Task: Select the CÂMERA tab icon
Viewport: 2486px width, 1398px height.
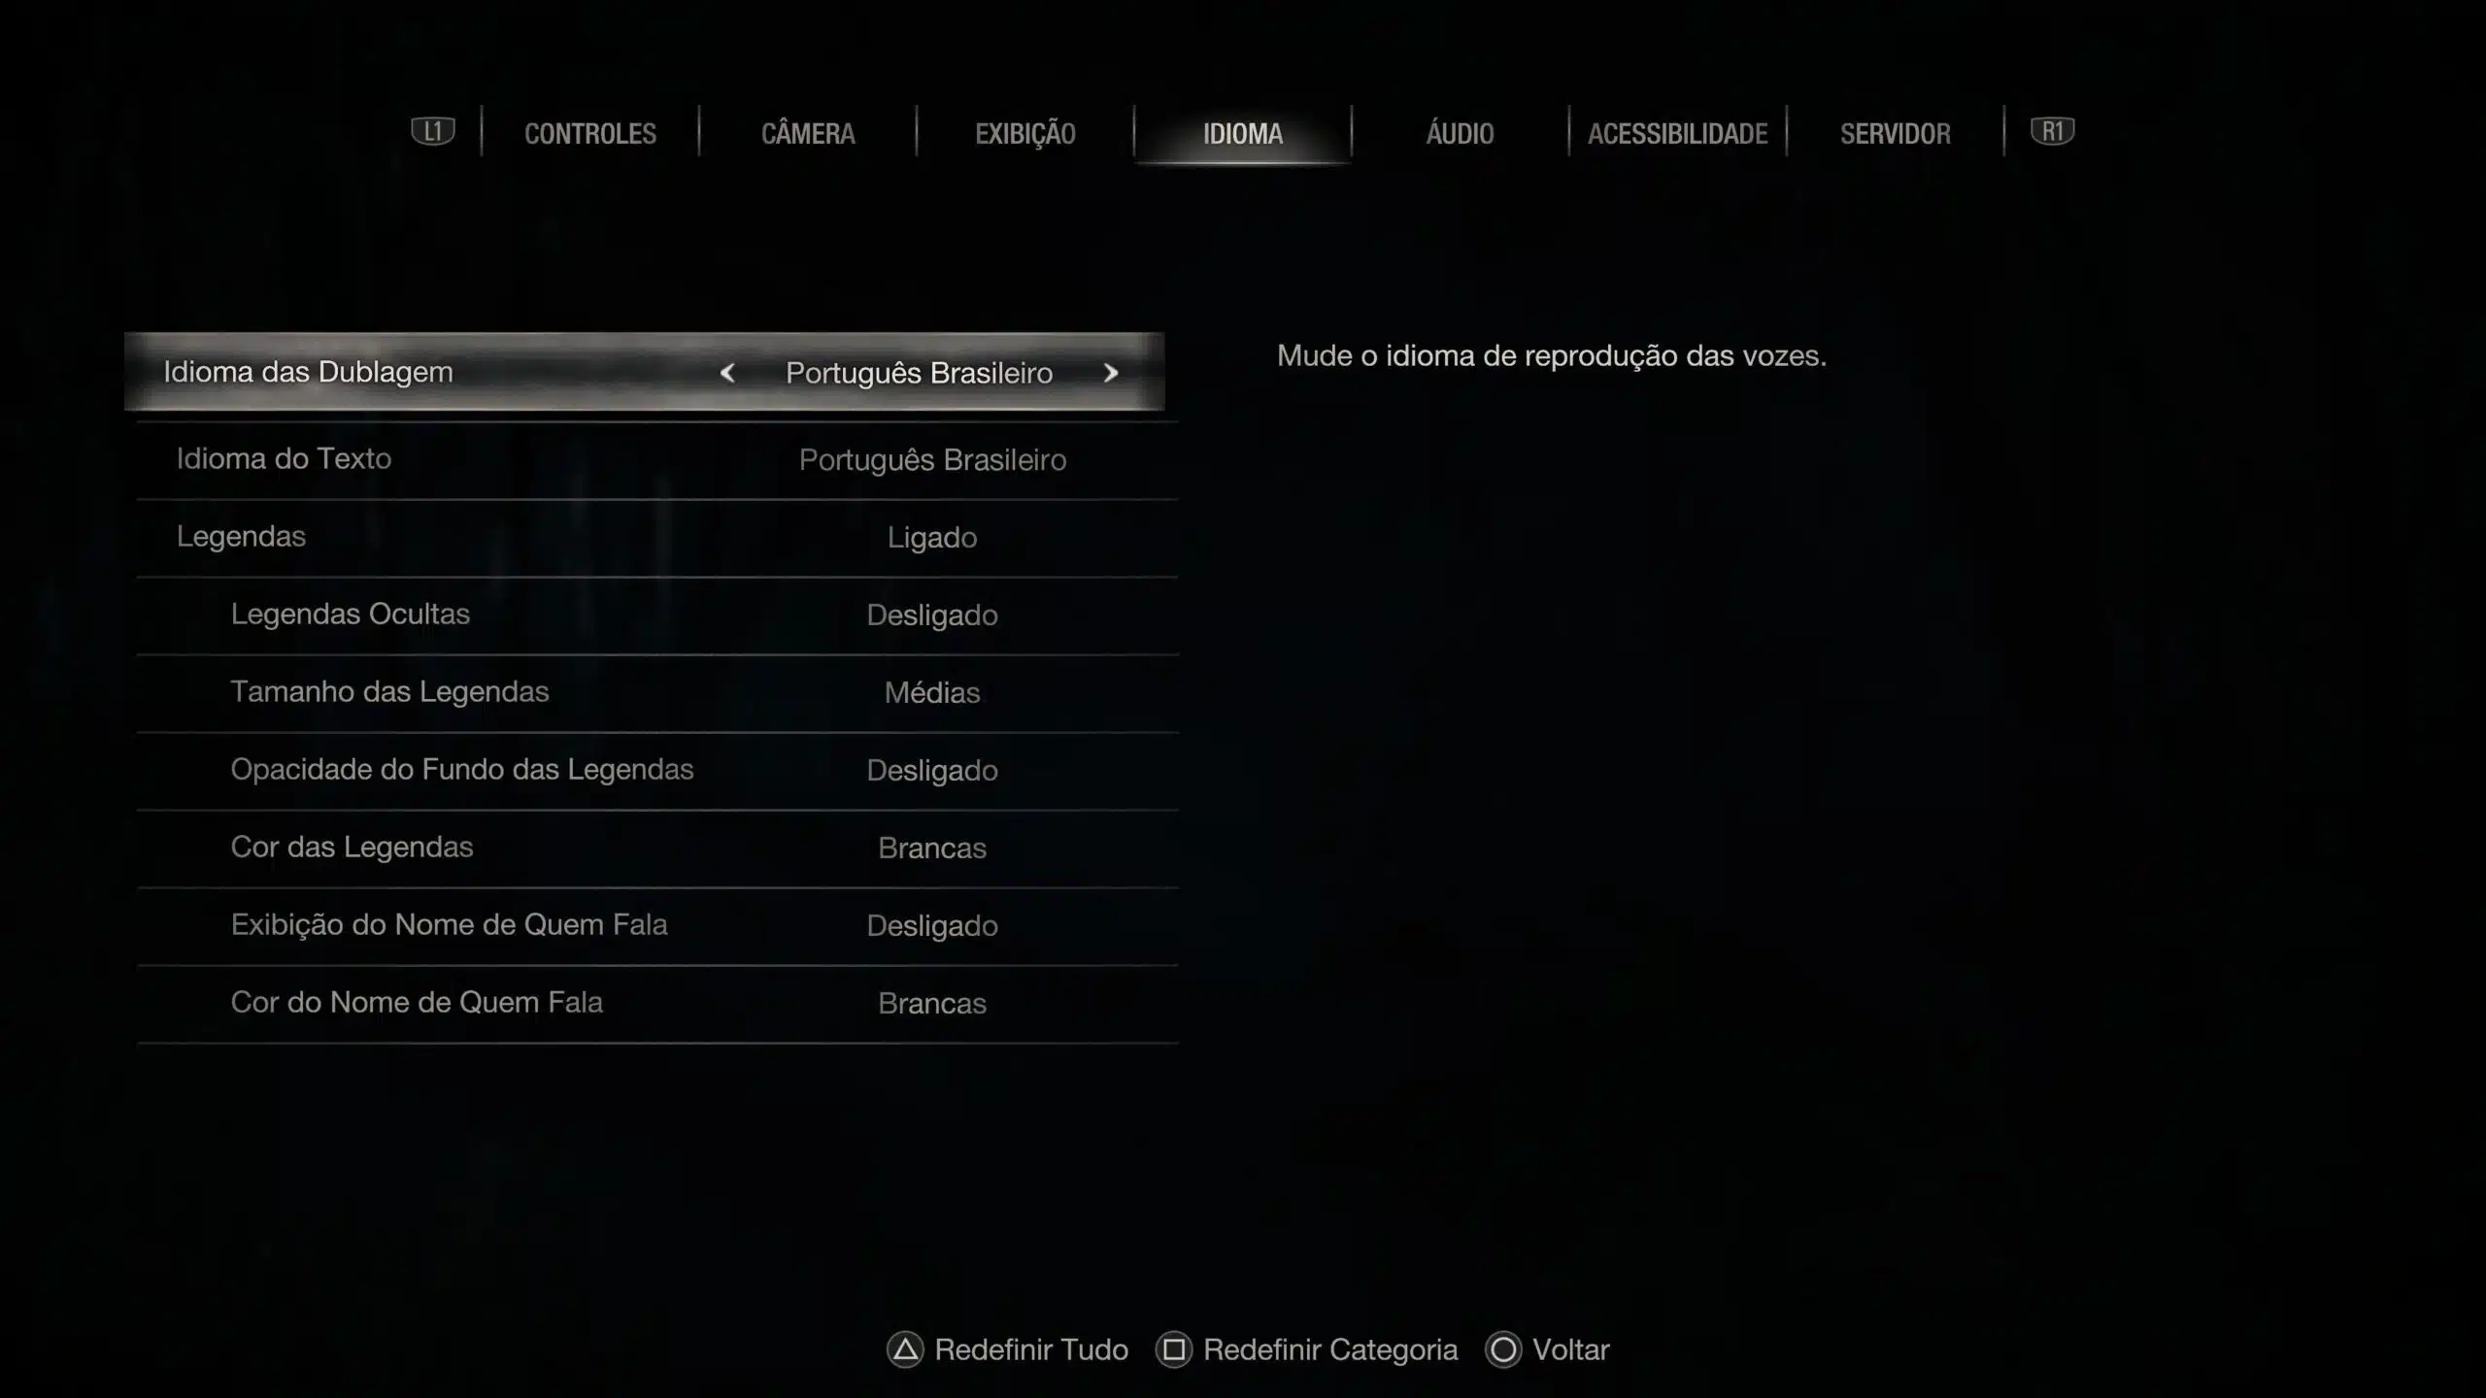Action: 806,133
